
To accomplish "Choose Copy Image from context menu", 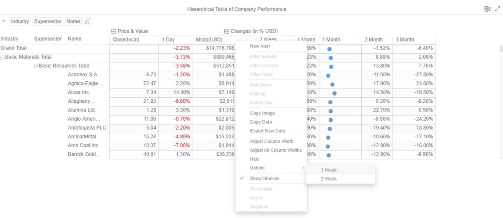I will tap(262, 113).
